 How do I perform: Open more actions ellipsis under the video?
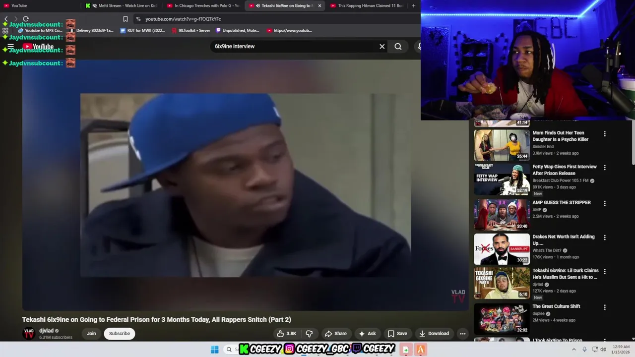(463, 333)
